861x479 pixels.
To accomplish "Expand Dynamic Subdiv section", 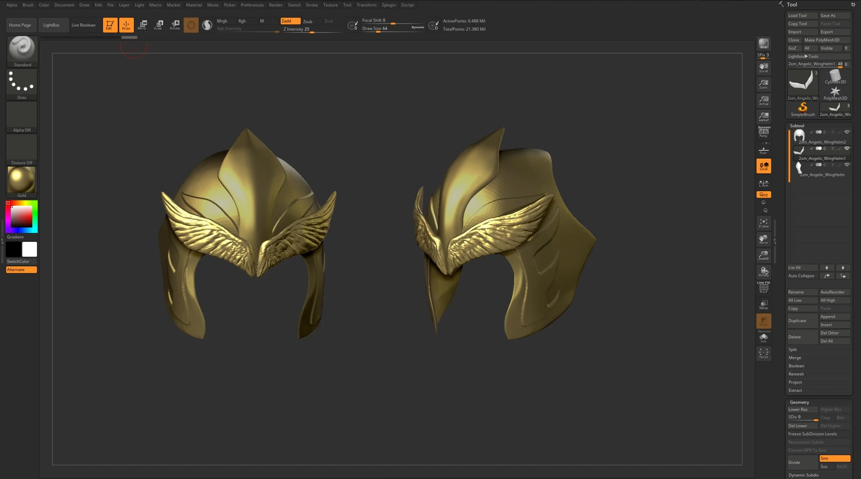I will click(x=803, y=475).
